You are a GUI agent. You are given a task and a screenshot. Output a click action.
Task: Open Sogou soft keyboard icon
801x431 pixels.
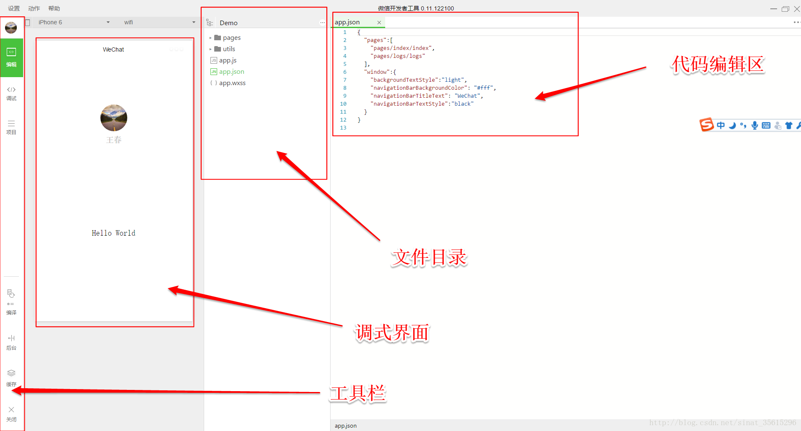pos(766,125)
